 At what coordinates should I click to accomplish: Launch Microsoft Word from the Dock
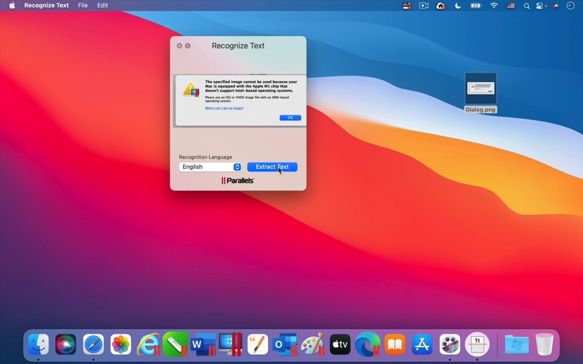click(203, 344)
